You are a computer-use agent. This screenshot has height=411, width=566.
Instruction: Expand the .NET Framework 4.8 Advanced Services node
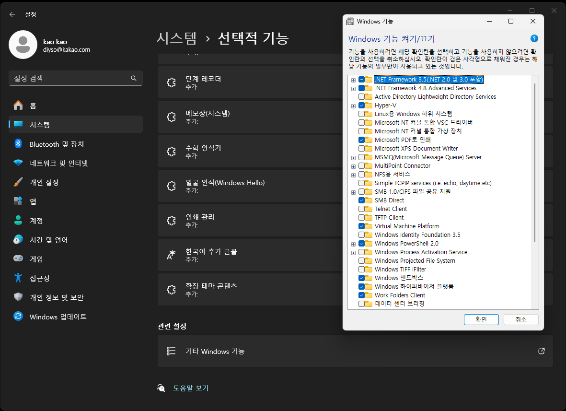click(x=353, y=88)
